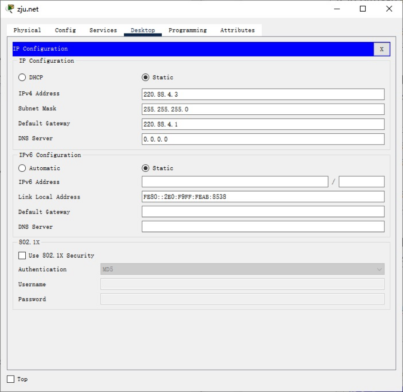The height and width of the screenshot is (392, 403).
Task: Open the Config tab
Action: pyautogui.click(x=65, y=30)
